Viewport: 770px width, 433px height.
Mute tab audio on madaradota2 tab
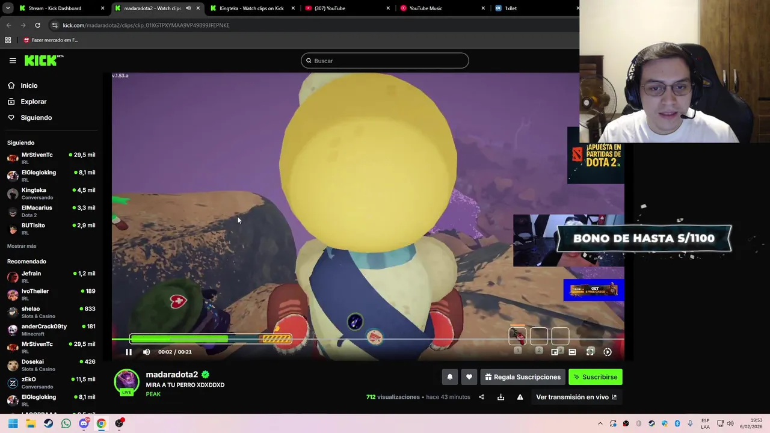coord(188,8)
